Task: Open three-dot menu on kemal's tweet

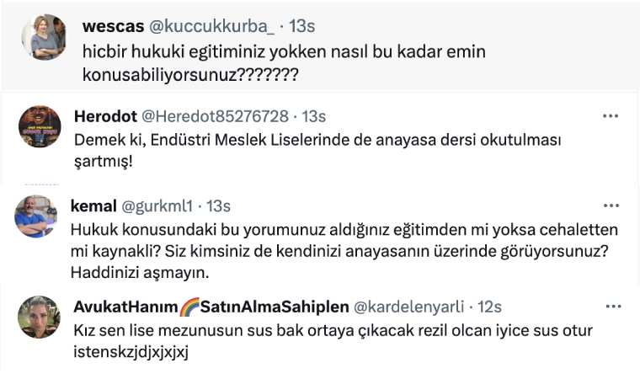Action: (611, 206)
